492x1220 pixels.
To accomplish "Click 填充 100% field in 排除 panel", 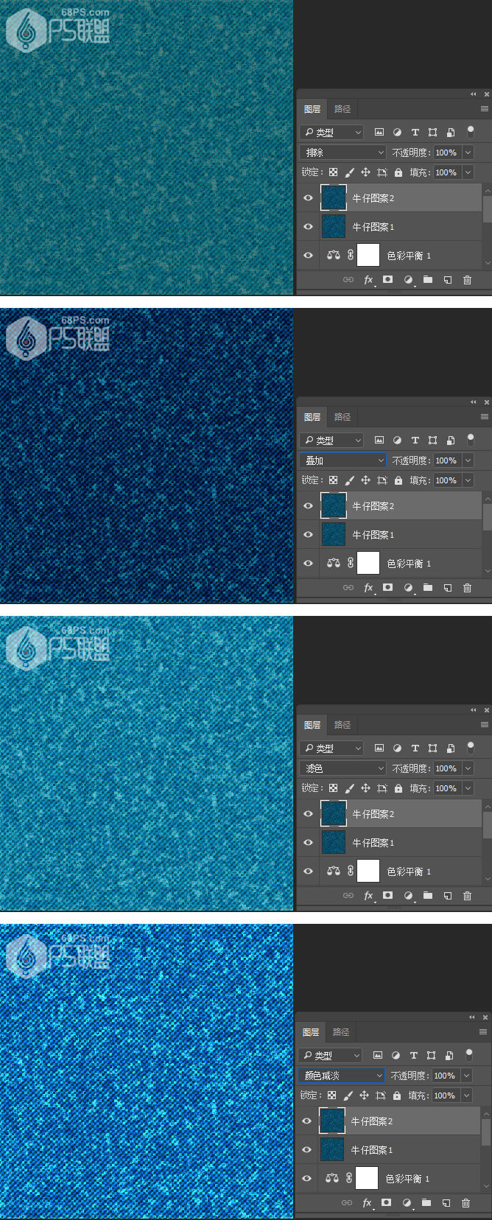I will click(x=446, y=172).
